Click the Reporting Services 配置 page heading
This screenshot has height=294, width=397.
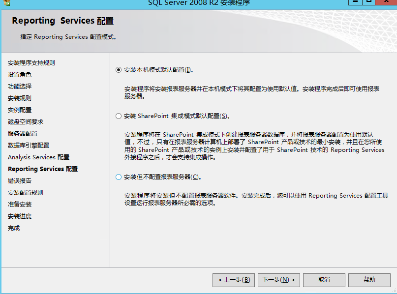(x=63, y=21)
